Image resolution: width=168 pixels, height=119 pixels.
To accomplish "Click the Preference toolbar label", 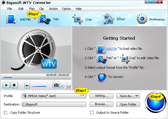I will click(157, 19).
